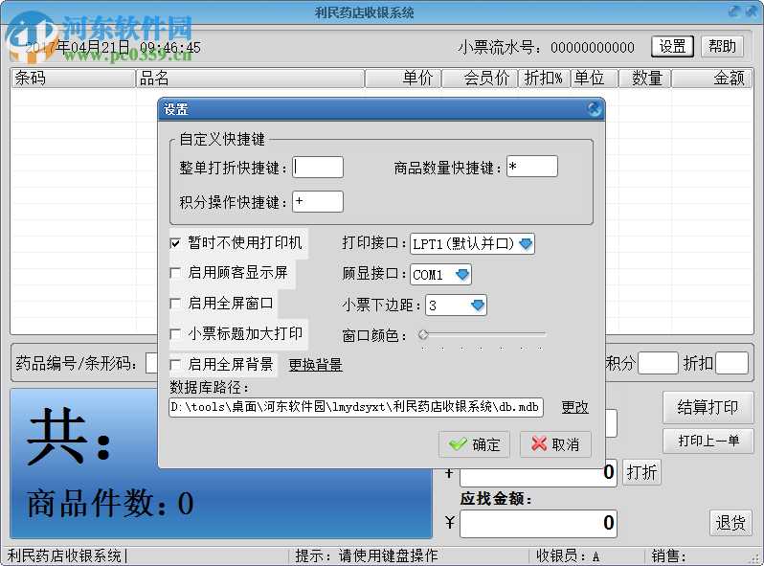Click the 设置 button in main window
The image size is (764, 566).
672,46
